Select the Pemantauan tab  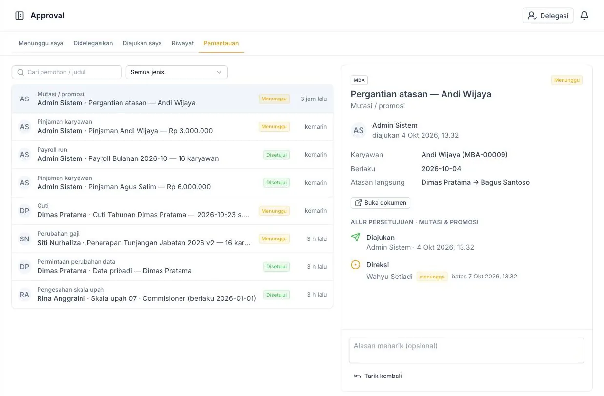(221, 43)
